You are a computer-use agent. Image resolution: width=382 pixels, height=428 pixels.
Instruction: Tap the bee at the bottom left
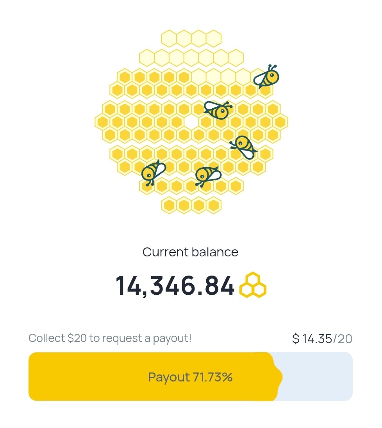(153, 172)
